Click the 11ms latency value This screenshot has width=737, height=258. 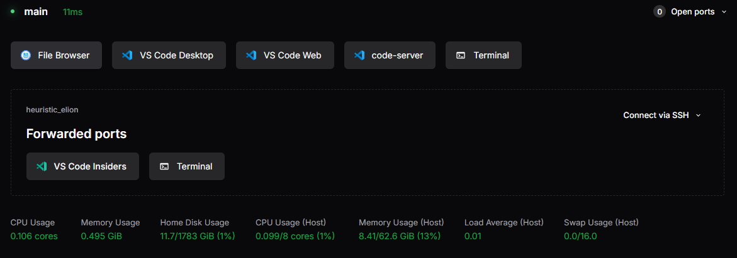(x=72, y=12)
